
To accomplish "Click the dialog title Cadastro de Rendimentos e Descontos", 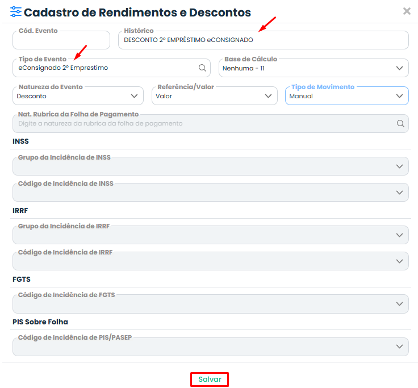I will [x=137, y=12].
